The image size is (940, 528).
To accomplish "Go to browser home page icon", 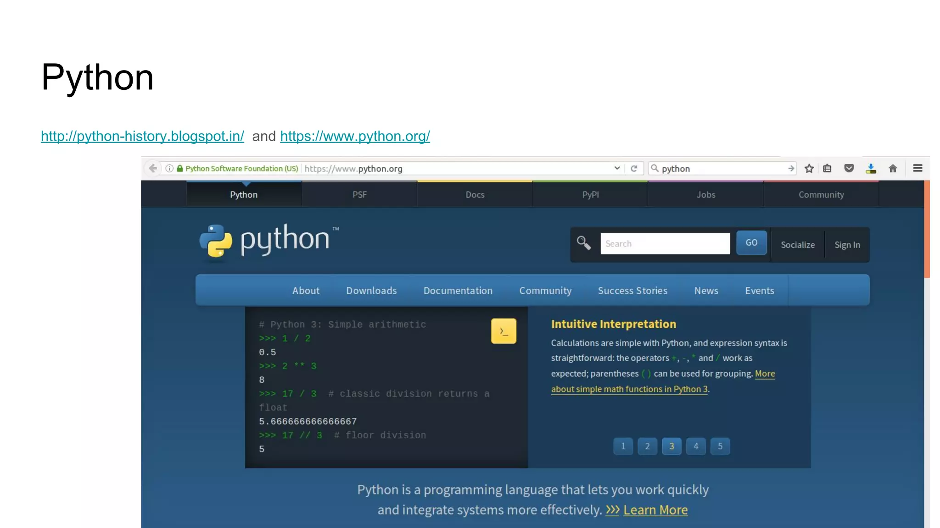I will (x=893, y=169).
